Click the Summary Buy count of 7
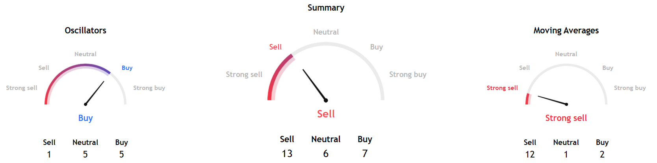Viewport: 657px width, 163px height. pyautogui.click(x=365, y=154)
